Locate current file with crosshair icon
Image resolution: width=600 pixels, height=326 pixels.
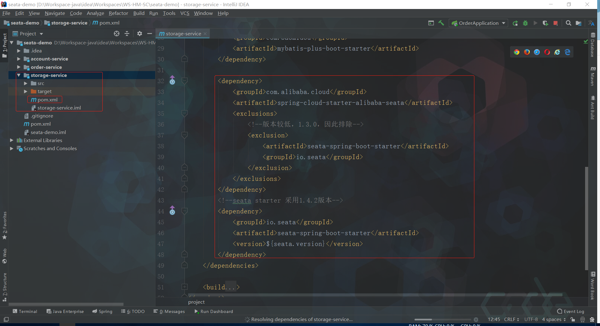coord(117,33)
